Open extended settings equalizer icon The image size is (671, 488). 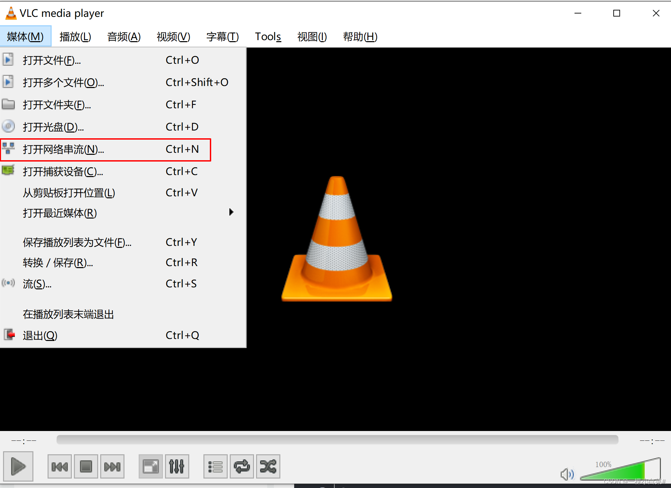pyautogui.click(x=177, y=466)
